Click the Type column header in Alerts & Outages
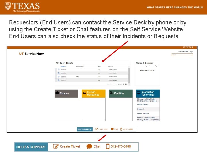The height and width of the screenshot is (155, 207). 156,66
